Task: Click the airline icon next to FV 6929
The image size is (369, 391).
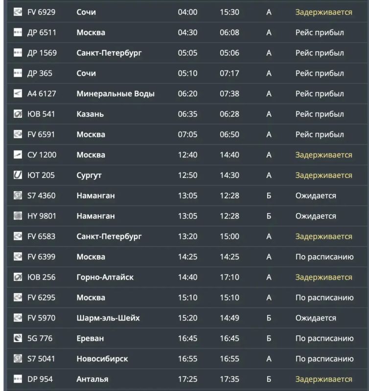Action: (x=18, y=12)
